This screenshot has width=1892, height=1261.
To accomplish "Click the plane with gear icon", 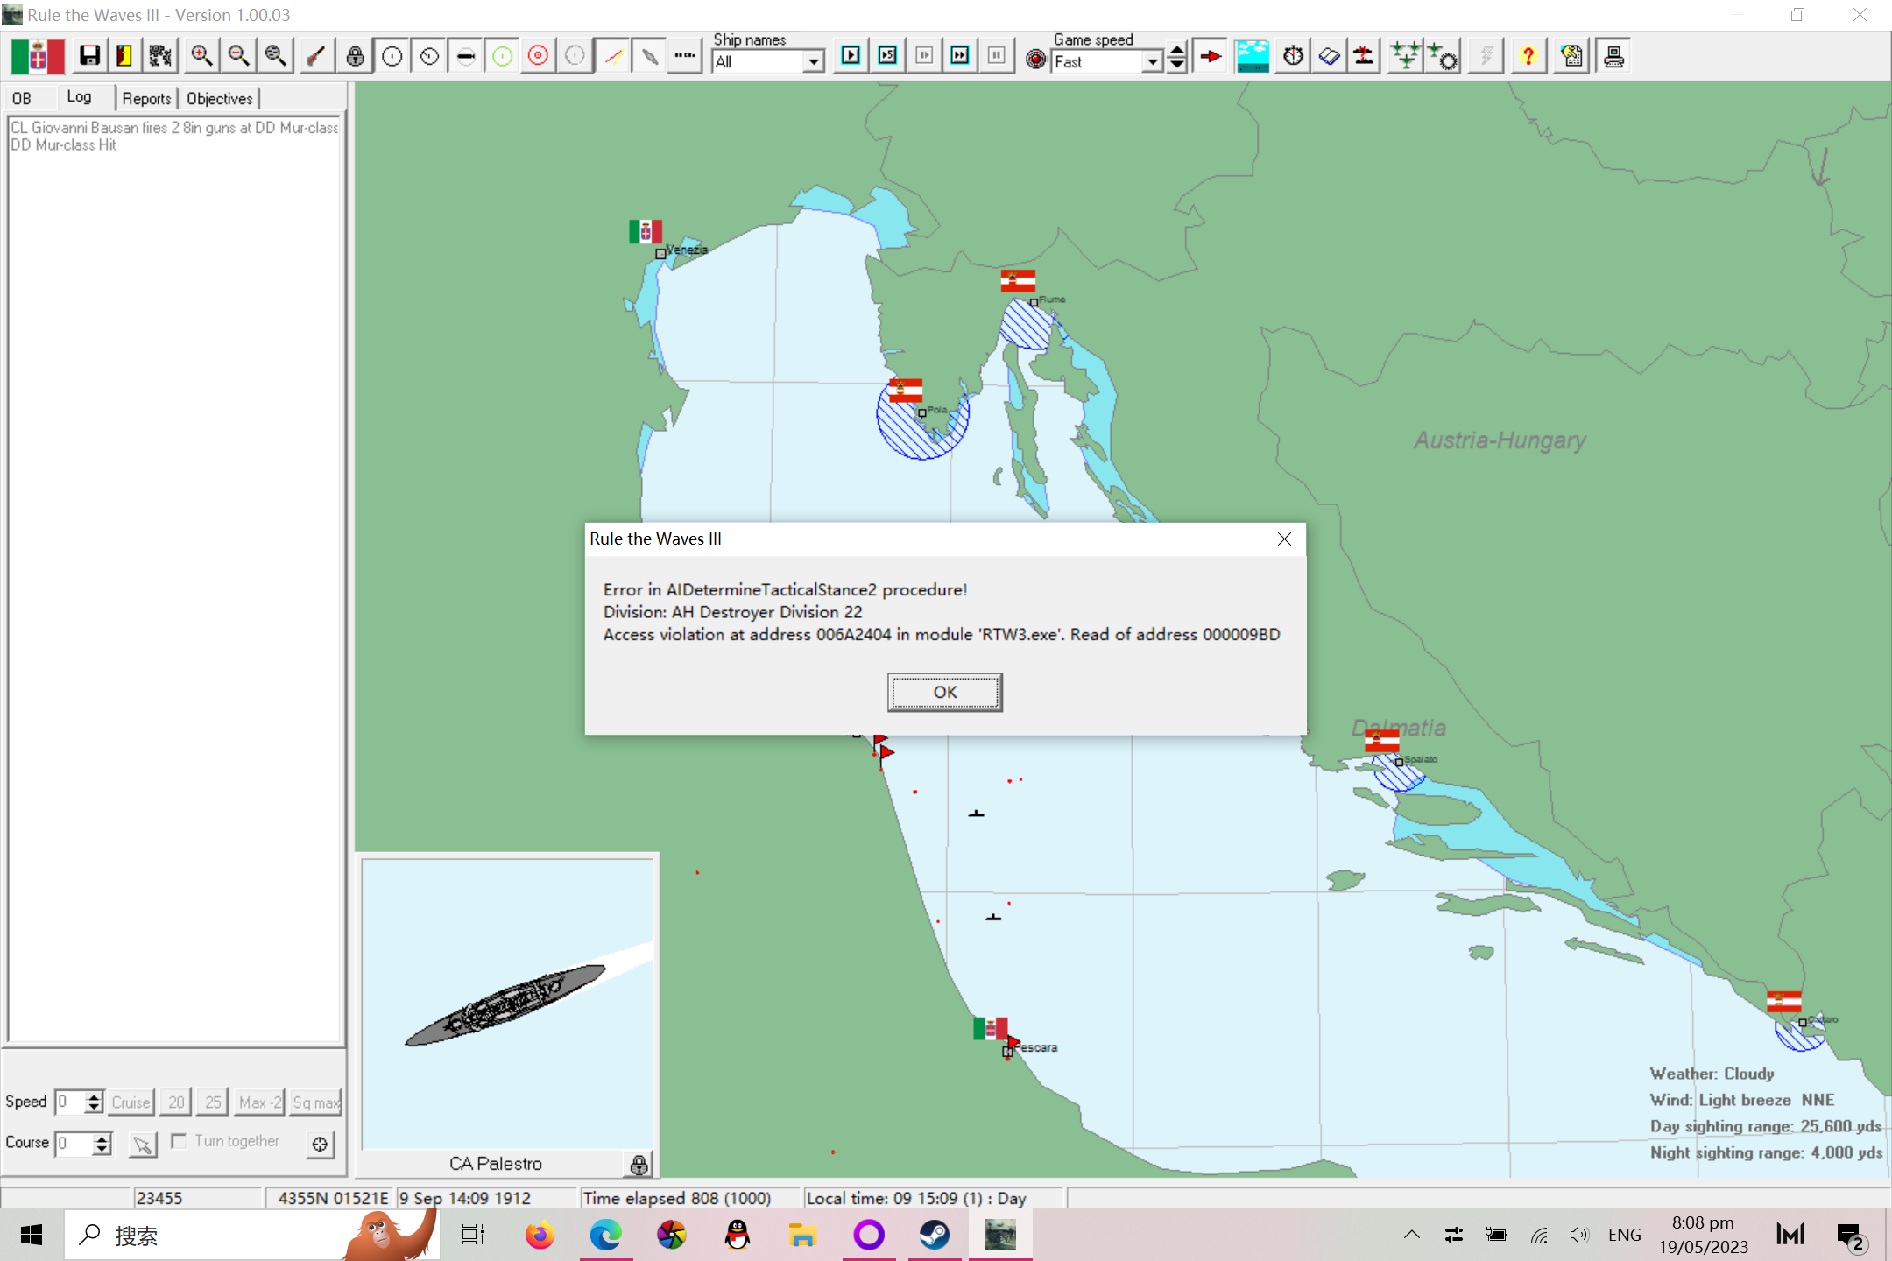I will click(x=1443, y=57).
